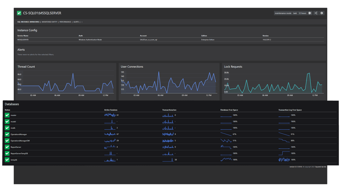Click the plus to add a new tab
Screen dimensions: 341x192
(x=82, y=22)
